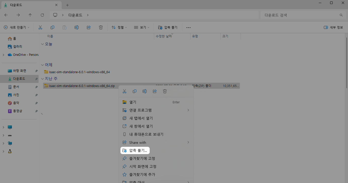
Task: Select the network sidebar icon item
Action: tap(10, 143)
